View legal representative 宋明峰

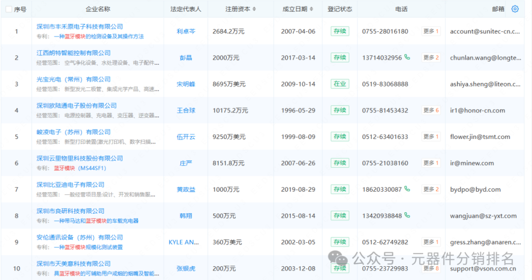point(186,84)
